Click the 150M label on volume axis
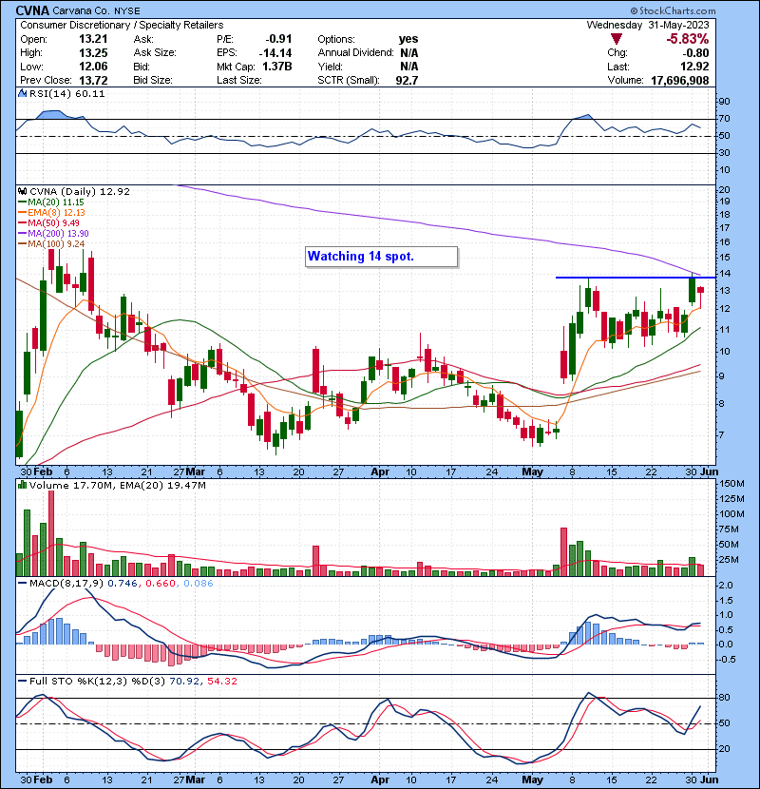This screenshot has width=760, height=789. click(x=731, y=483)
